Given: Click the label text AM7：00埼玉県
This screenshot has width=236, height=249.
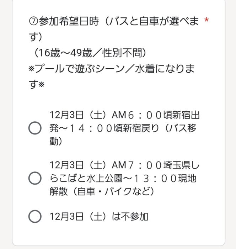Looking at the screenshot, I should pyautogui.click(x=151, y=165).
